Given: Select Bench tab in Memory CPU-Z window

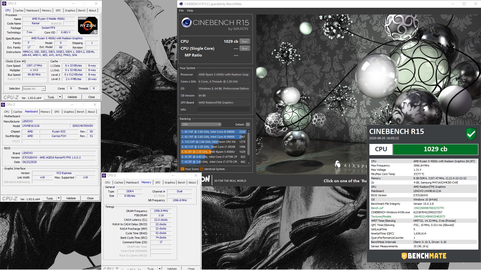Looking at the screenshot, I should [x=181, y=182].
